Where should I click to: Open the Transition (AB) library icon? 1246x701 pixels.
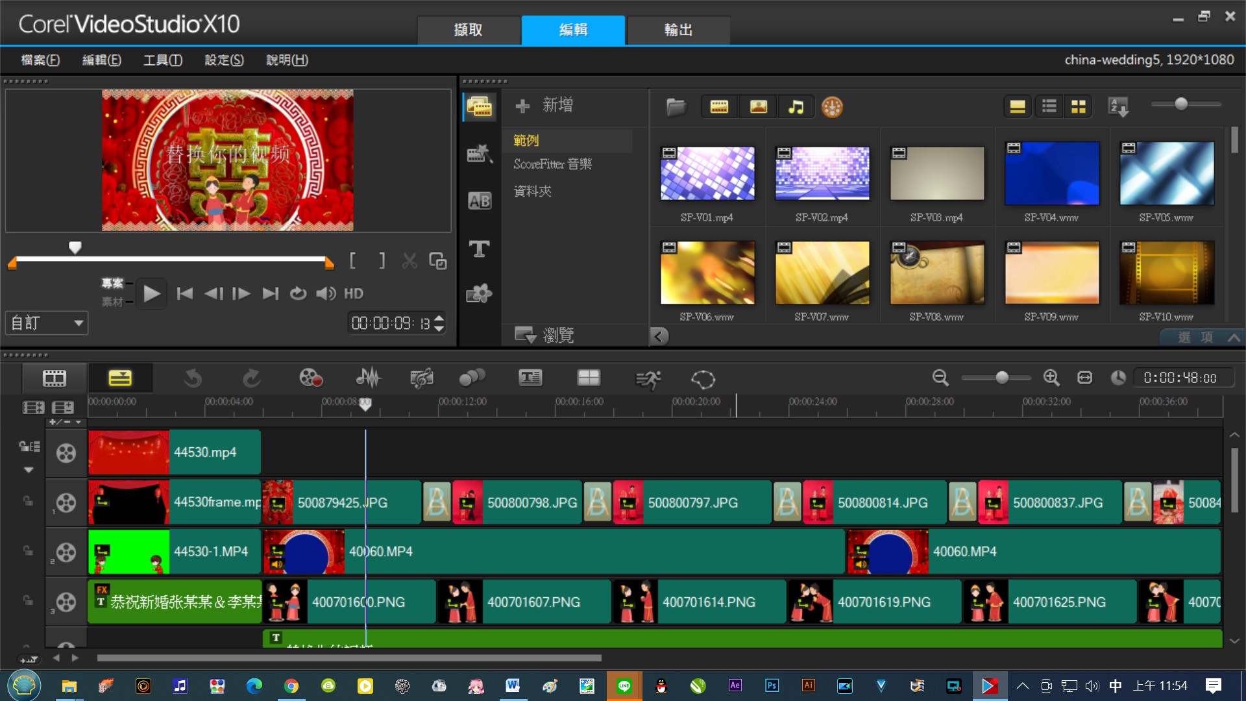pos(480,201)
